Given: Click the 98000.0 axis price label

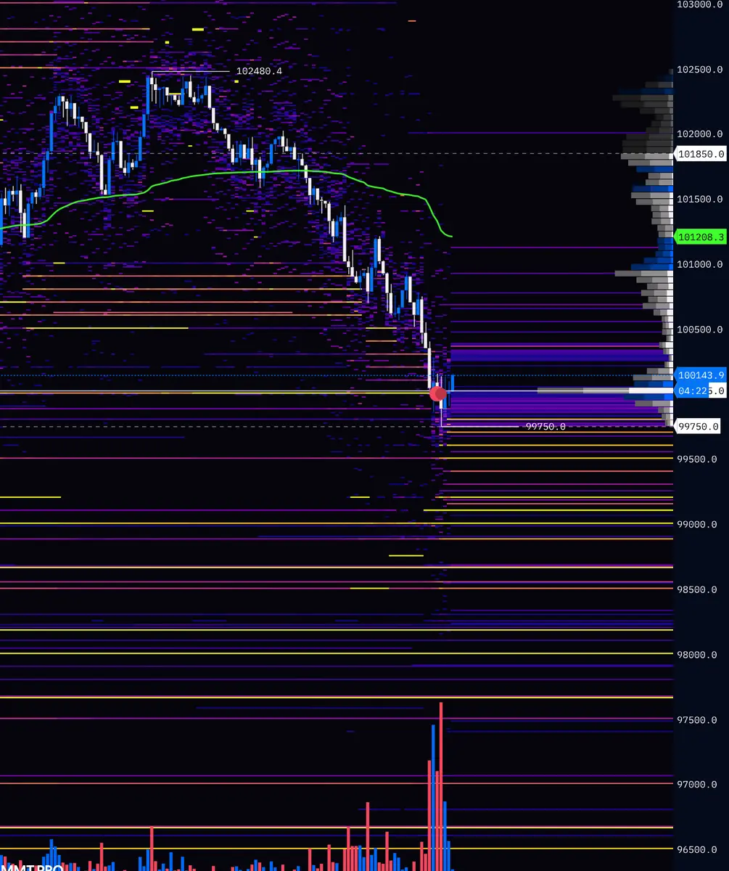Looking at the screenshot, I should coord(697,655).
